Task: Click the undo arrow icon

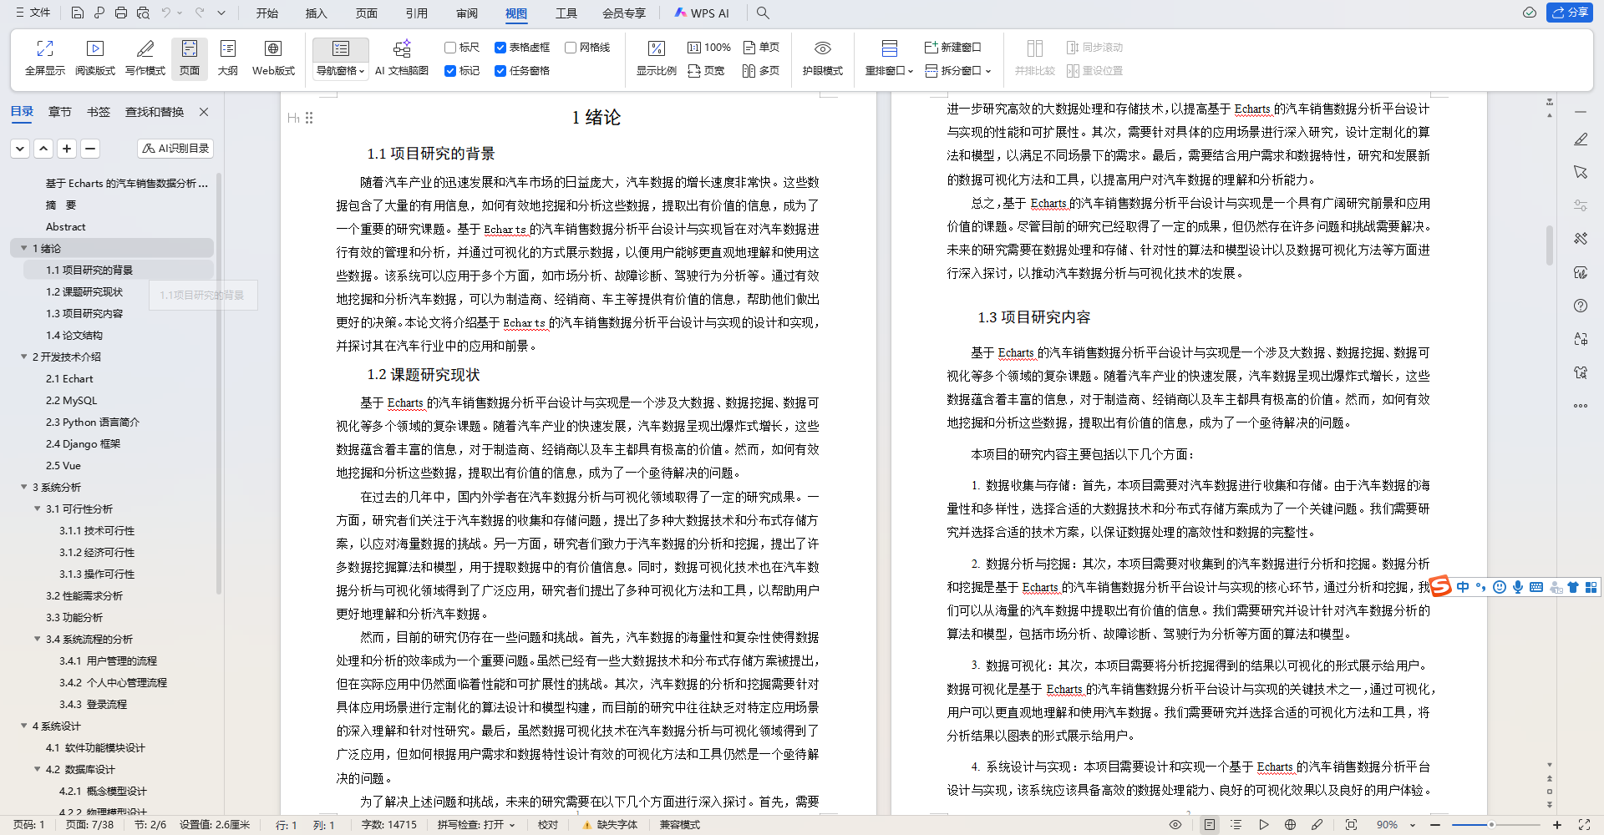Action: [x=166, y=13]
